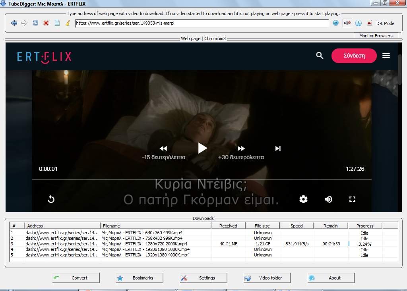
Task: Click the D-L Mode label
Action: pos(386,23)
